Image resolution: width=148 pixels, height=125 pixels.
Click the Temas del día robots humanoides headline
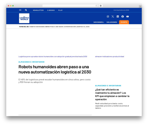(x=59, y=27)
